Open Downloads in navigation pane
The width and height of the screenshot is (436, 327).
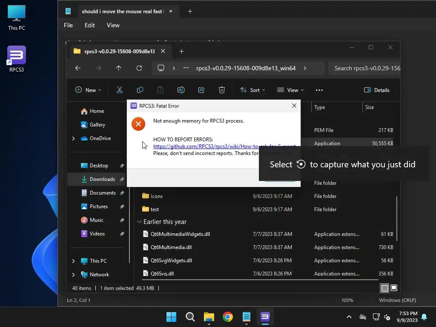point(98,179)
